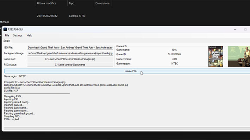
Task: Open the File menu
Action: click(7, 35)
